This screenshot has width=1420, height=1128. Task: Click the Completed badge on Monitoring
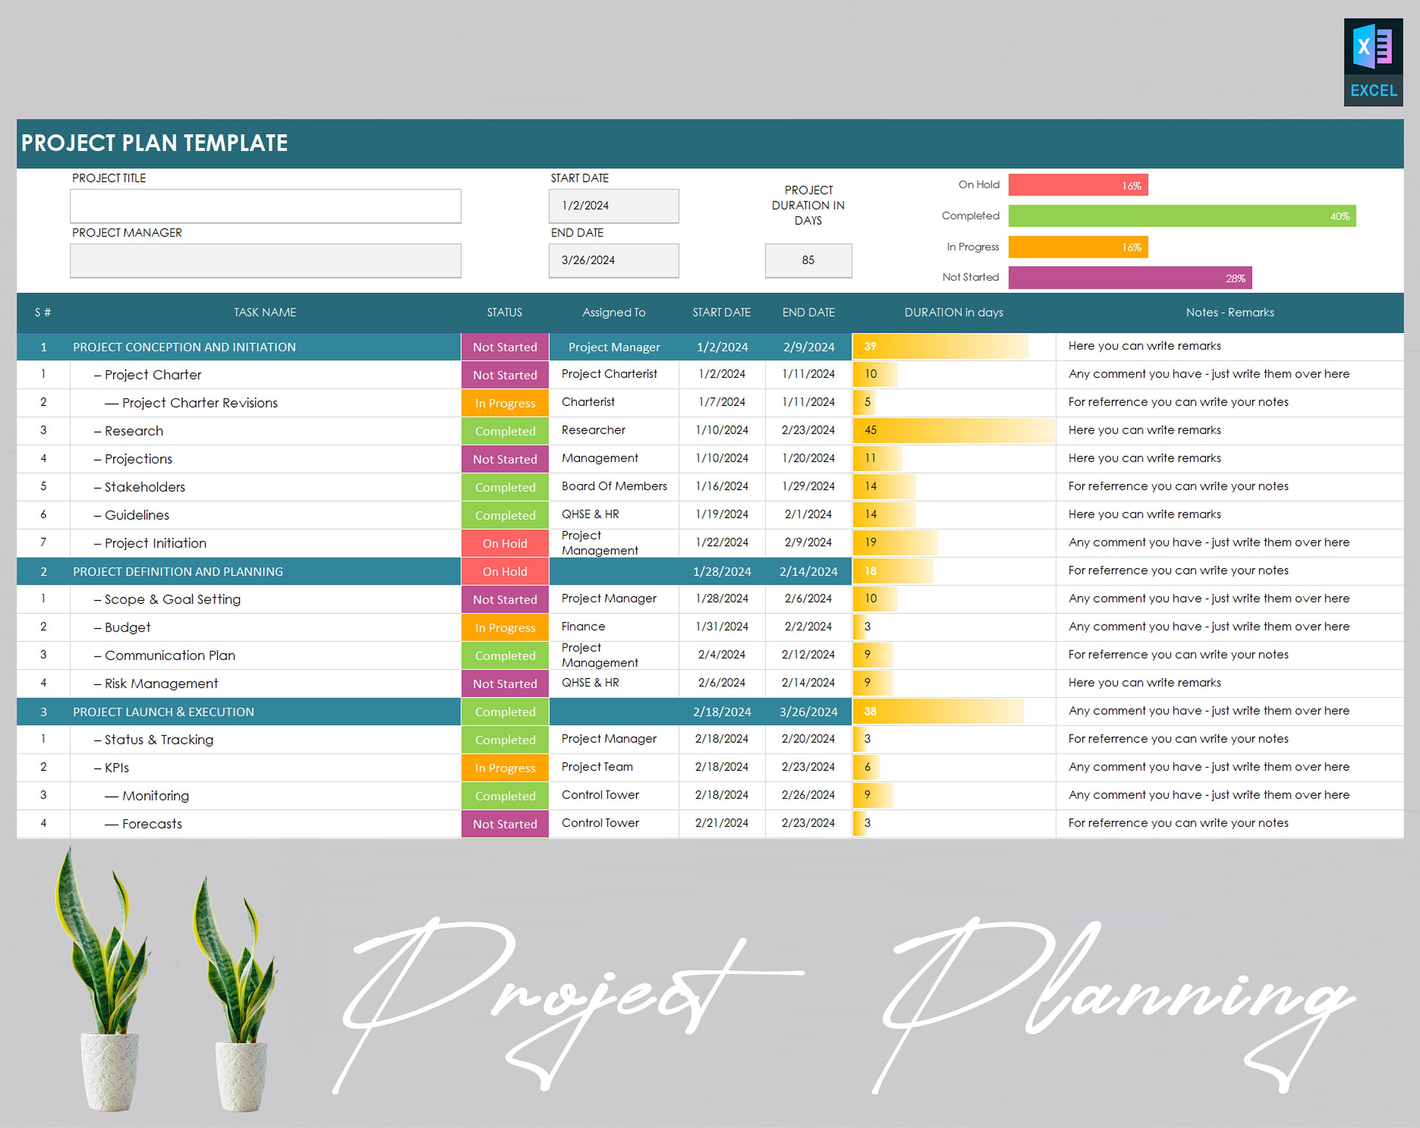505,795
